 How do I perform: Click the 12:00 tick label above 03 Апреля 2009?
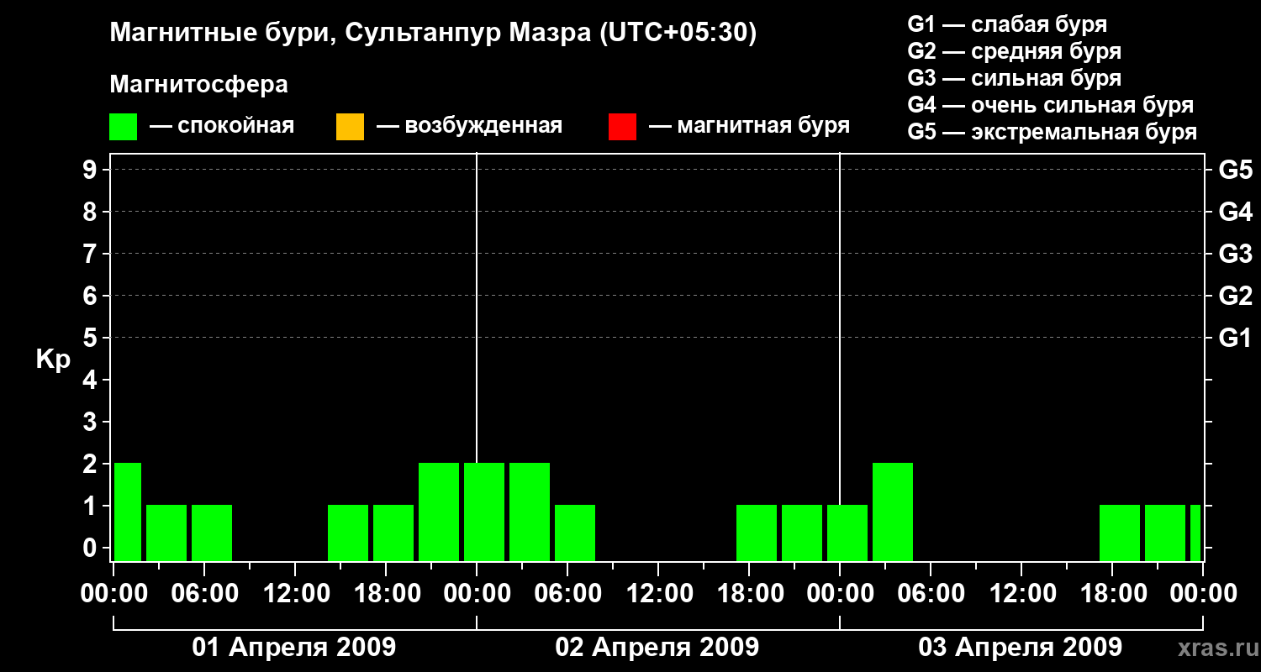1021,594
